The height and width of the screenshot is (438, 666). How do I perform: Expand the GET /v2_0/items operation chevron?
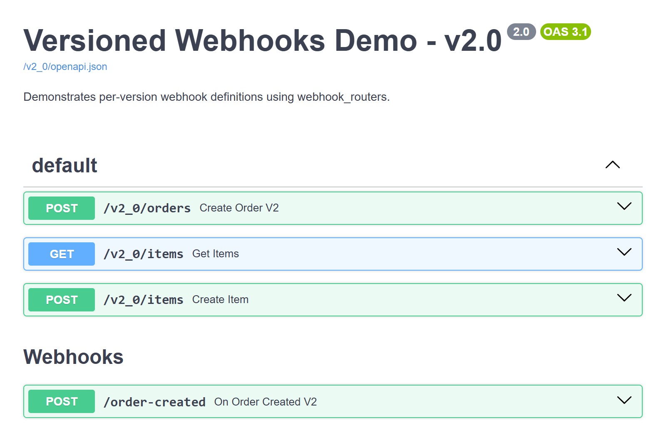(624, 252)
